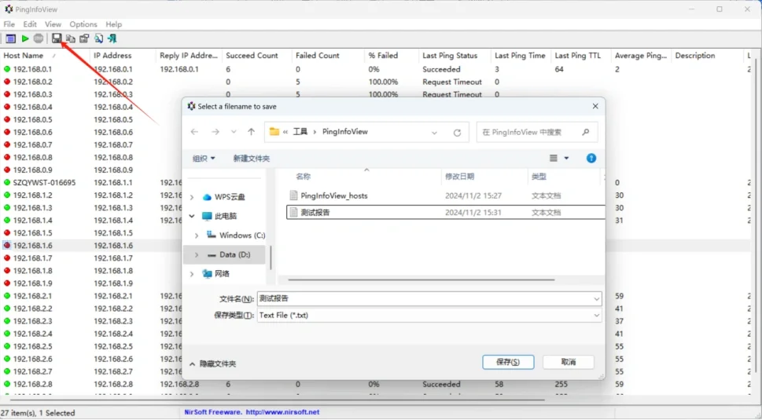The width and height of the screenshot is (762, 420).
Task: Collapse 此电脑 in navigation tree
Action: click(x=192, y=217)
